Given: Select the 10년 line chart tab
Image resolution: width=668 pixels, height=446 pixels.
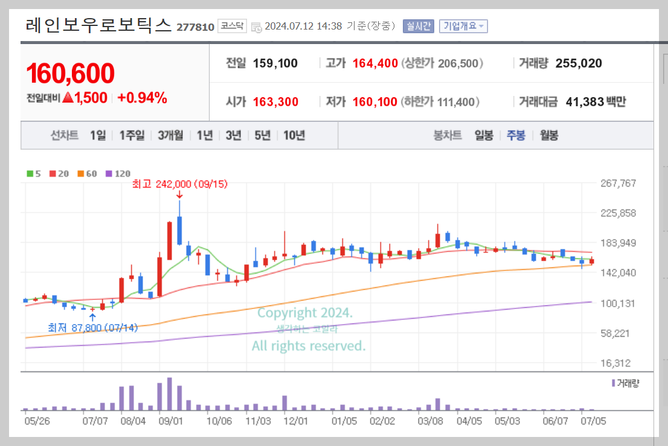Looking at the screenshot, I should [294, 135].
